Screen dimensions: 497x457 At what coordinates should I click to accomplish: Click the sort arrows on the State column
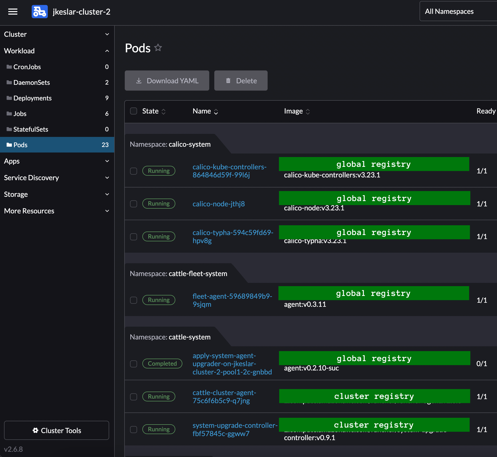coord(164,111)
